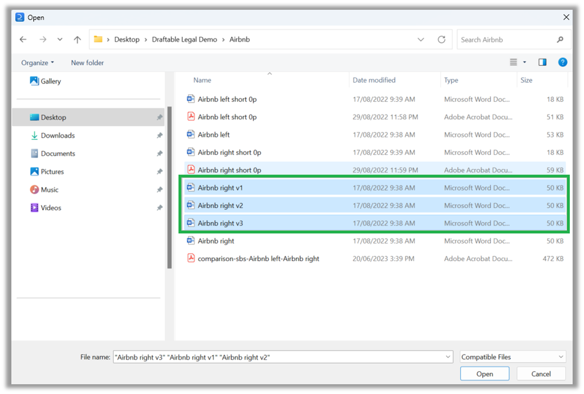Click the folder icon in address bar

click(98, 39)
